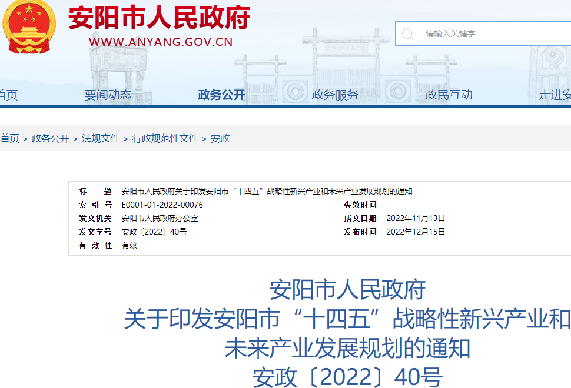Click the index number E0001-01-2022-00076
571x388 pixels.
coord(162,205)
